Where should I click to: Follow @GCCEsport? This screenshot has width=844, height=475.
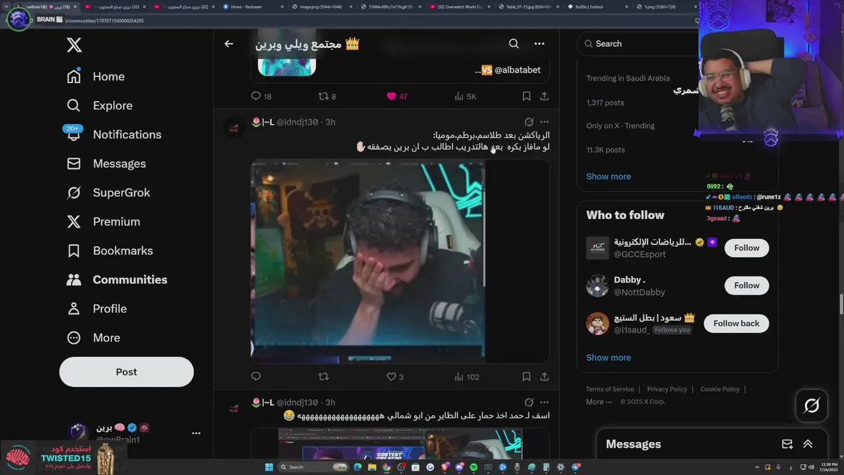[746, 248]
